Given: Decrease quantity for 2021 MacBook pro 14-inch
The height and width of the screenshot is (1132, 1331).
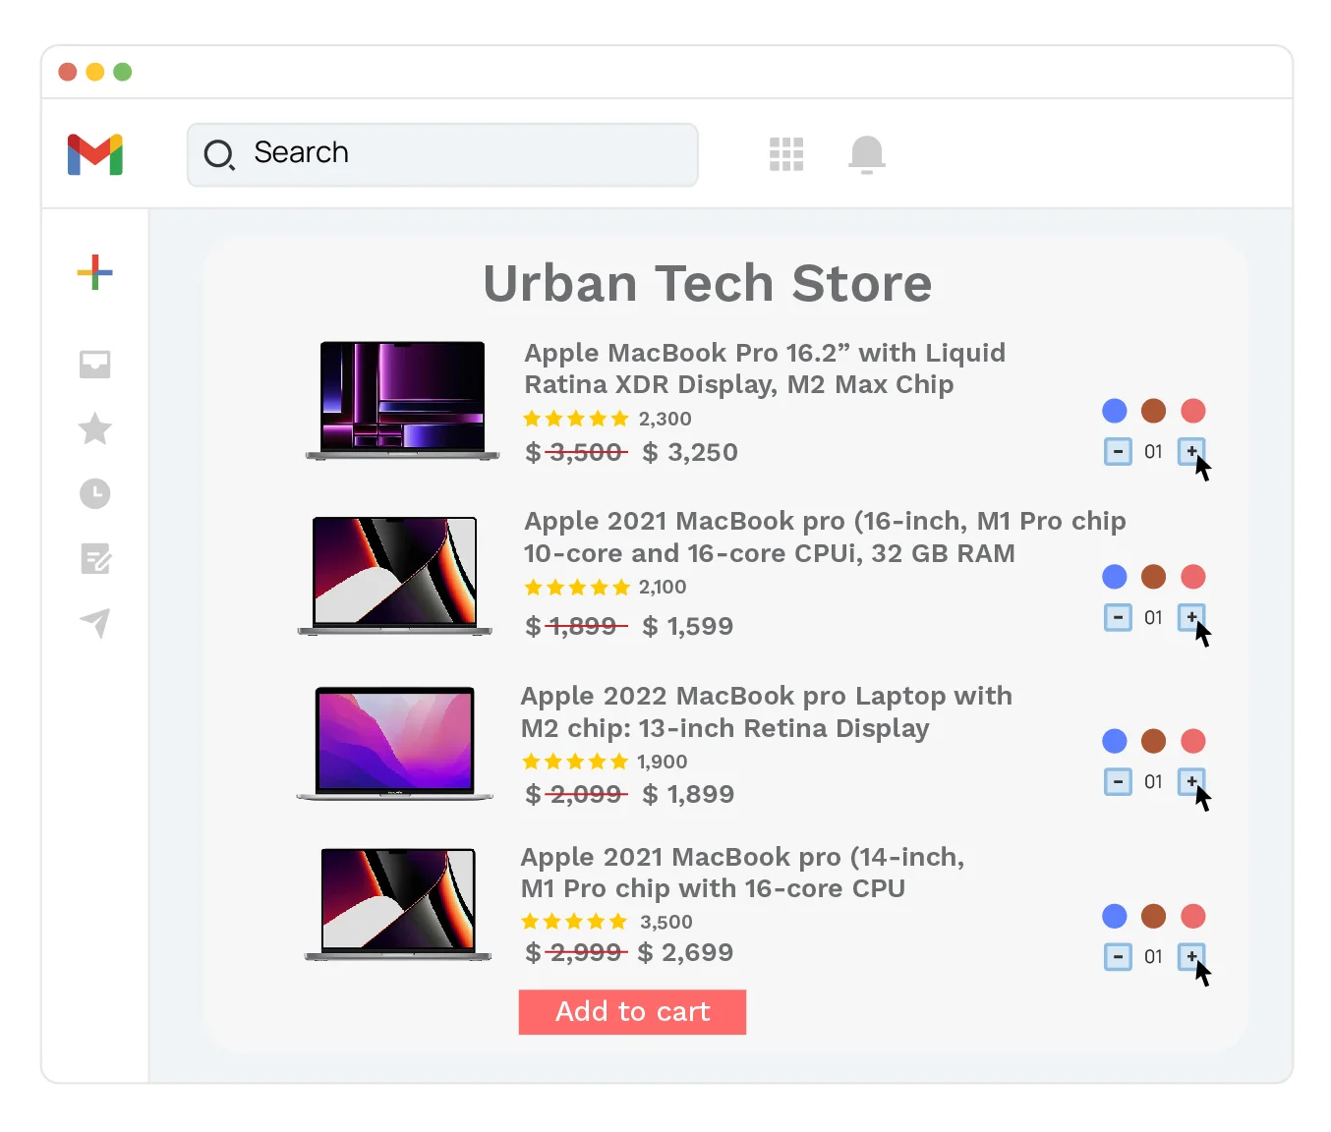Looking at the screenshot, I should (1118, 956).
